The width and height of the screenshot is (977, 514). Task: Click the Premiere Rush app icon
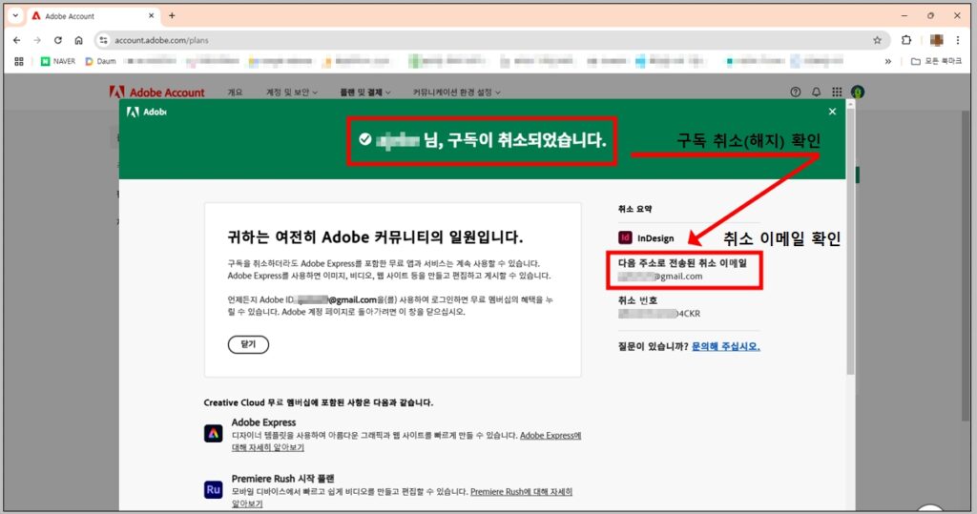pos(213,489)
